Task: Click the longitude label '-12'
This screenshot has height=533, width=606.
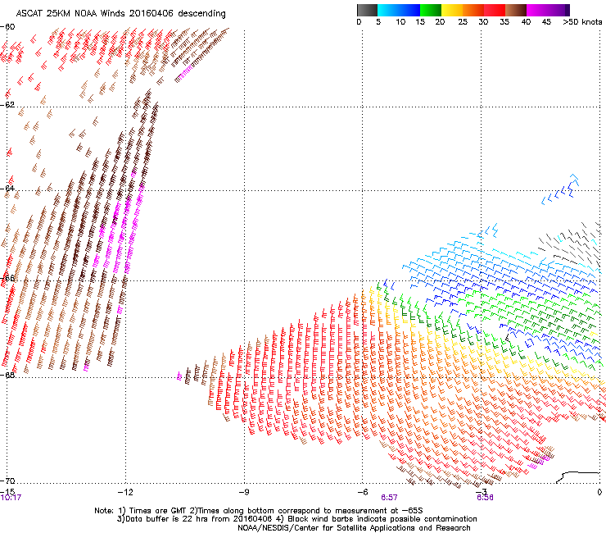Action: tap(125, 492)
